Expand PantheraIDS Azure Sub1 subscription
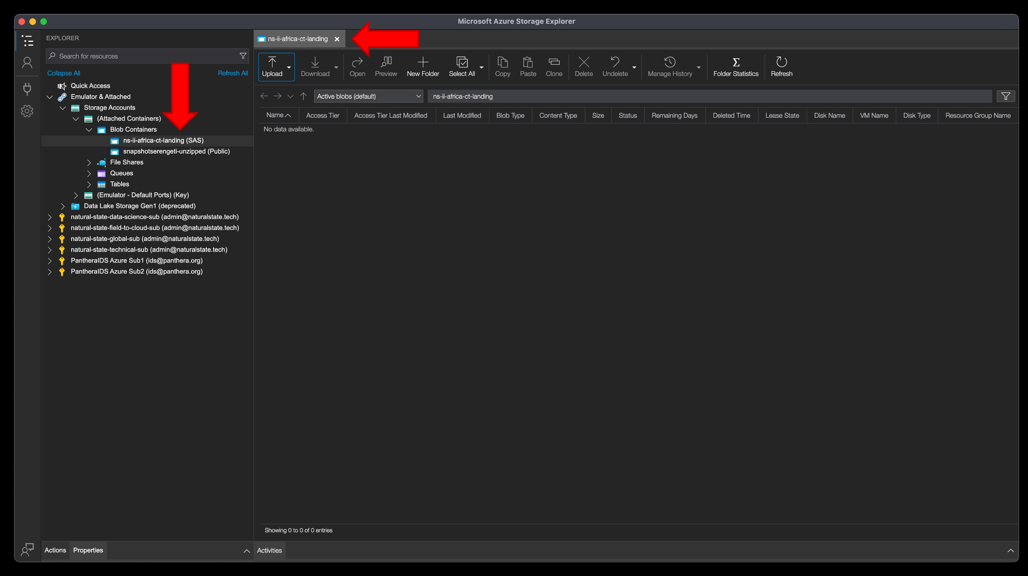This screenshot has height=576, width=1028. (50, 260)
